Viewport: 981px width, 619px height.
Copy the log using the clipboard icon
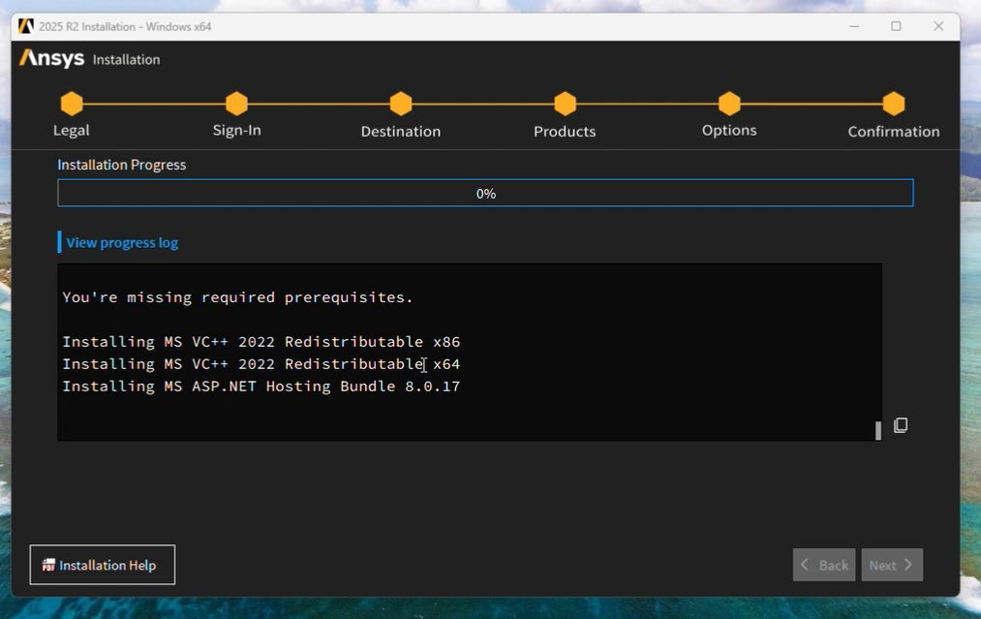click(x=901, y=425)
